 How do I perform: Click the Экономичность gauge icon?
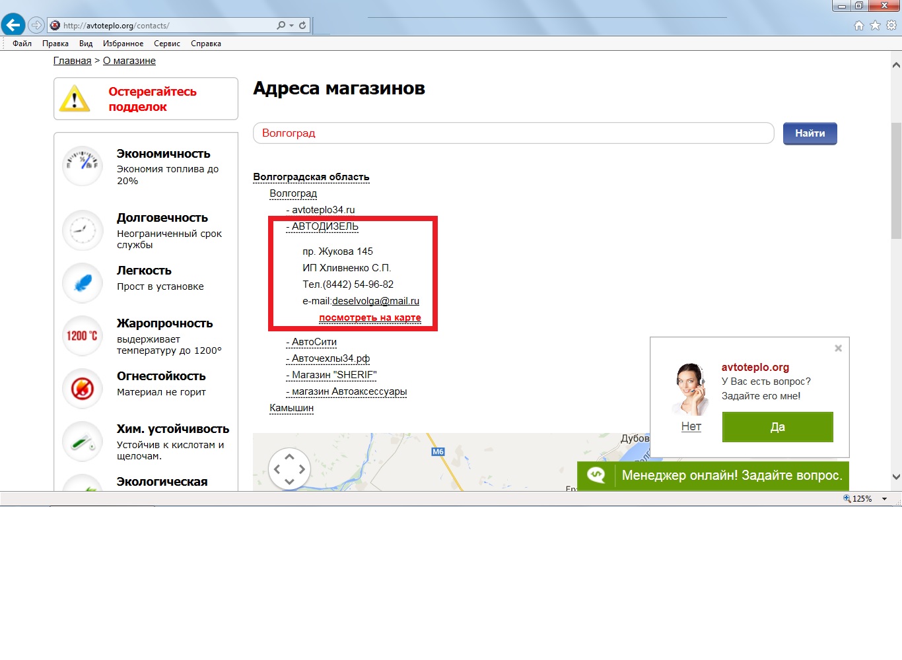(x=83, y=166)
